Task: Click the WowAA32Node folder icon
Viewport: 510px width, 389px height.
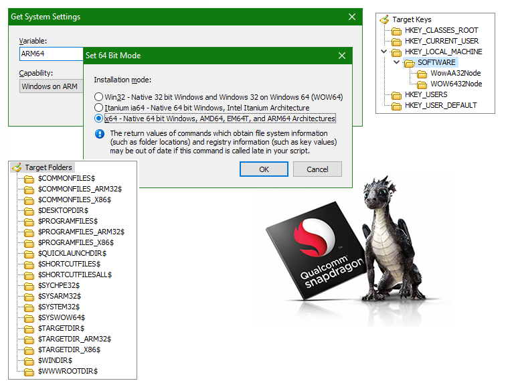Action: (x=422, y=74)
